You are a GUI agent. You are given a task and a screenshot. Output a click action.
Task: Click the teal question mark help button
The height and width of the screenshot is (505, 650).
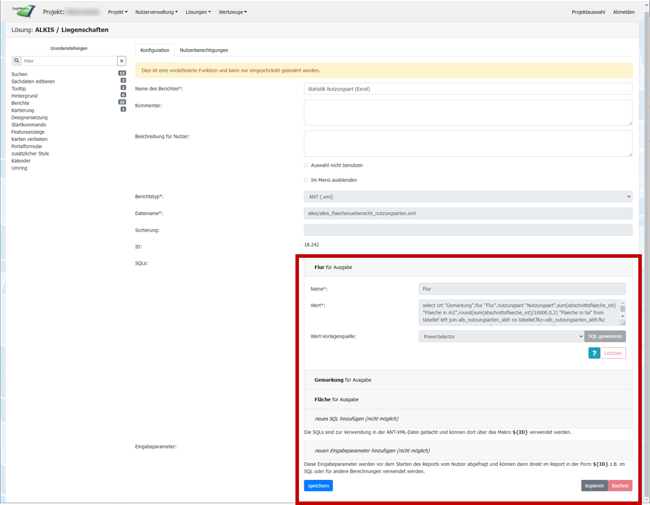pyautogui.click(x=594, y=353)
